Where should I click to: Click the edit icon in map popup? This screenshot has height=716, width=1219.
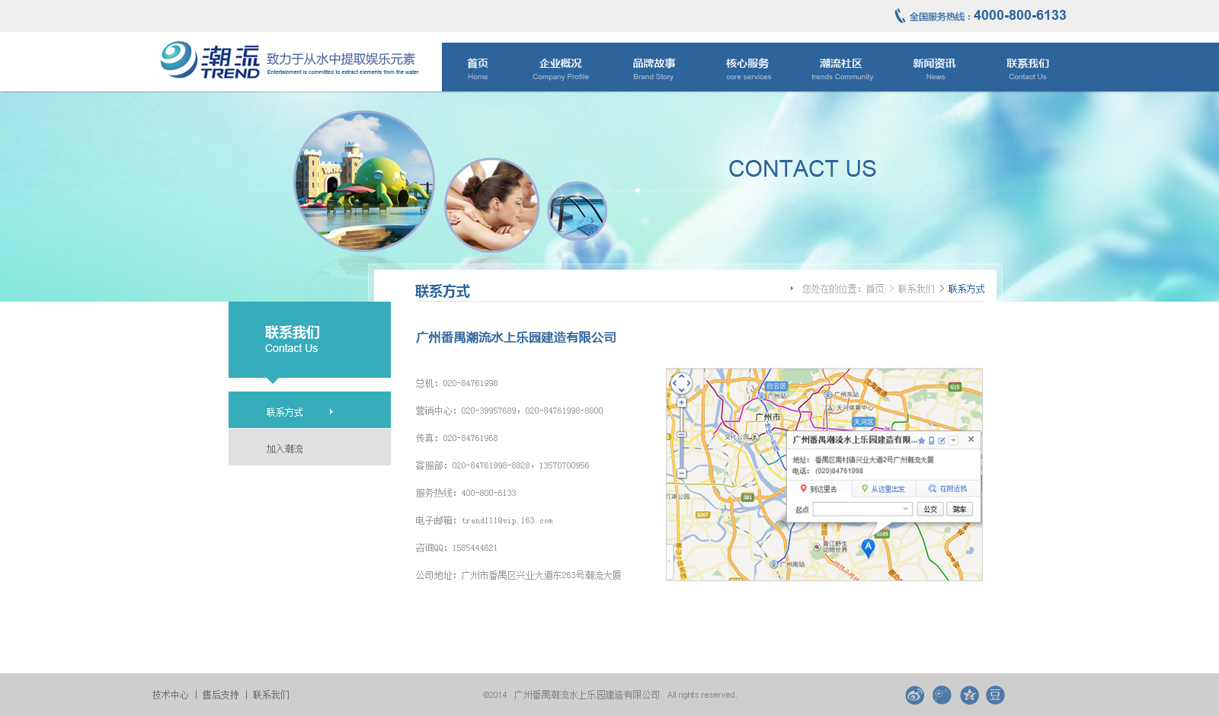942,440
